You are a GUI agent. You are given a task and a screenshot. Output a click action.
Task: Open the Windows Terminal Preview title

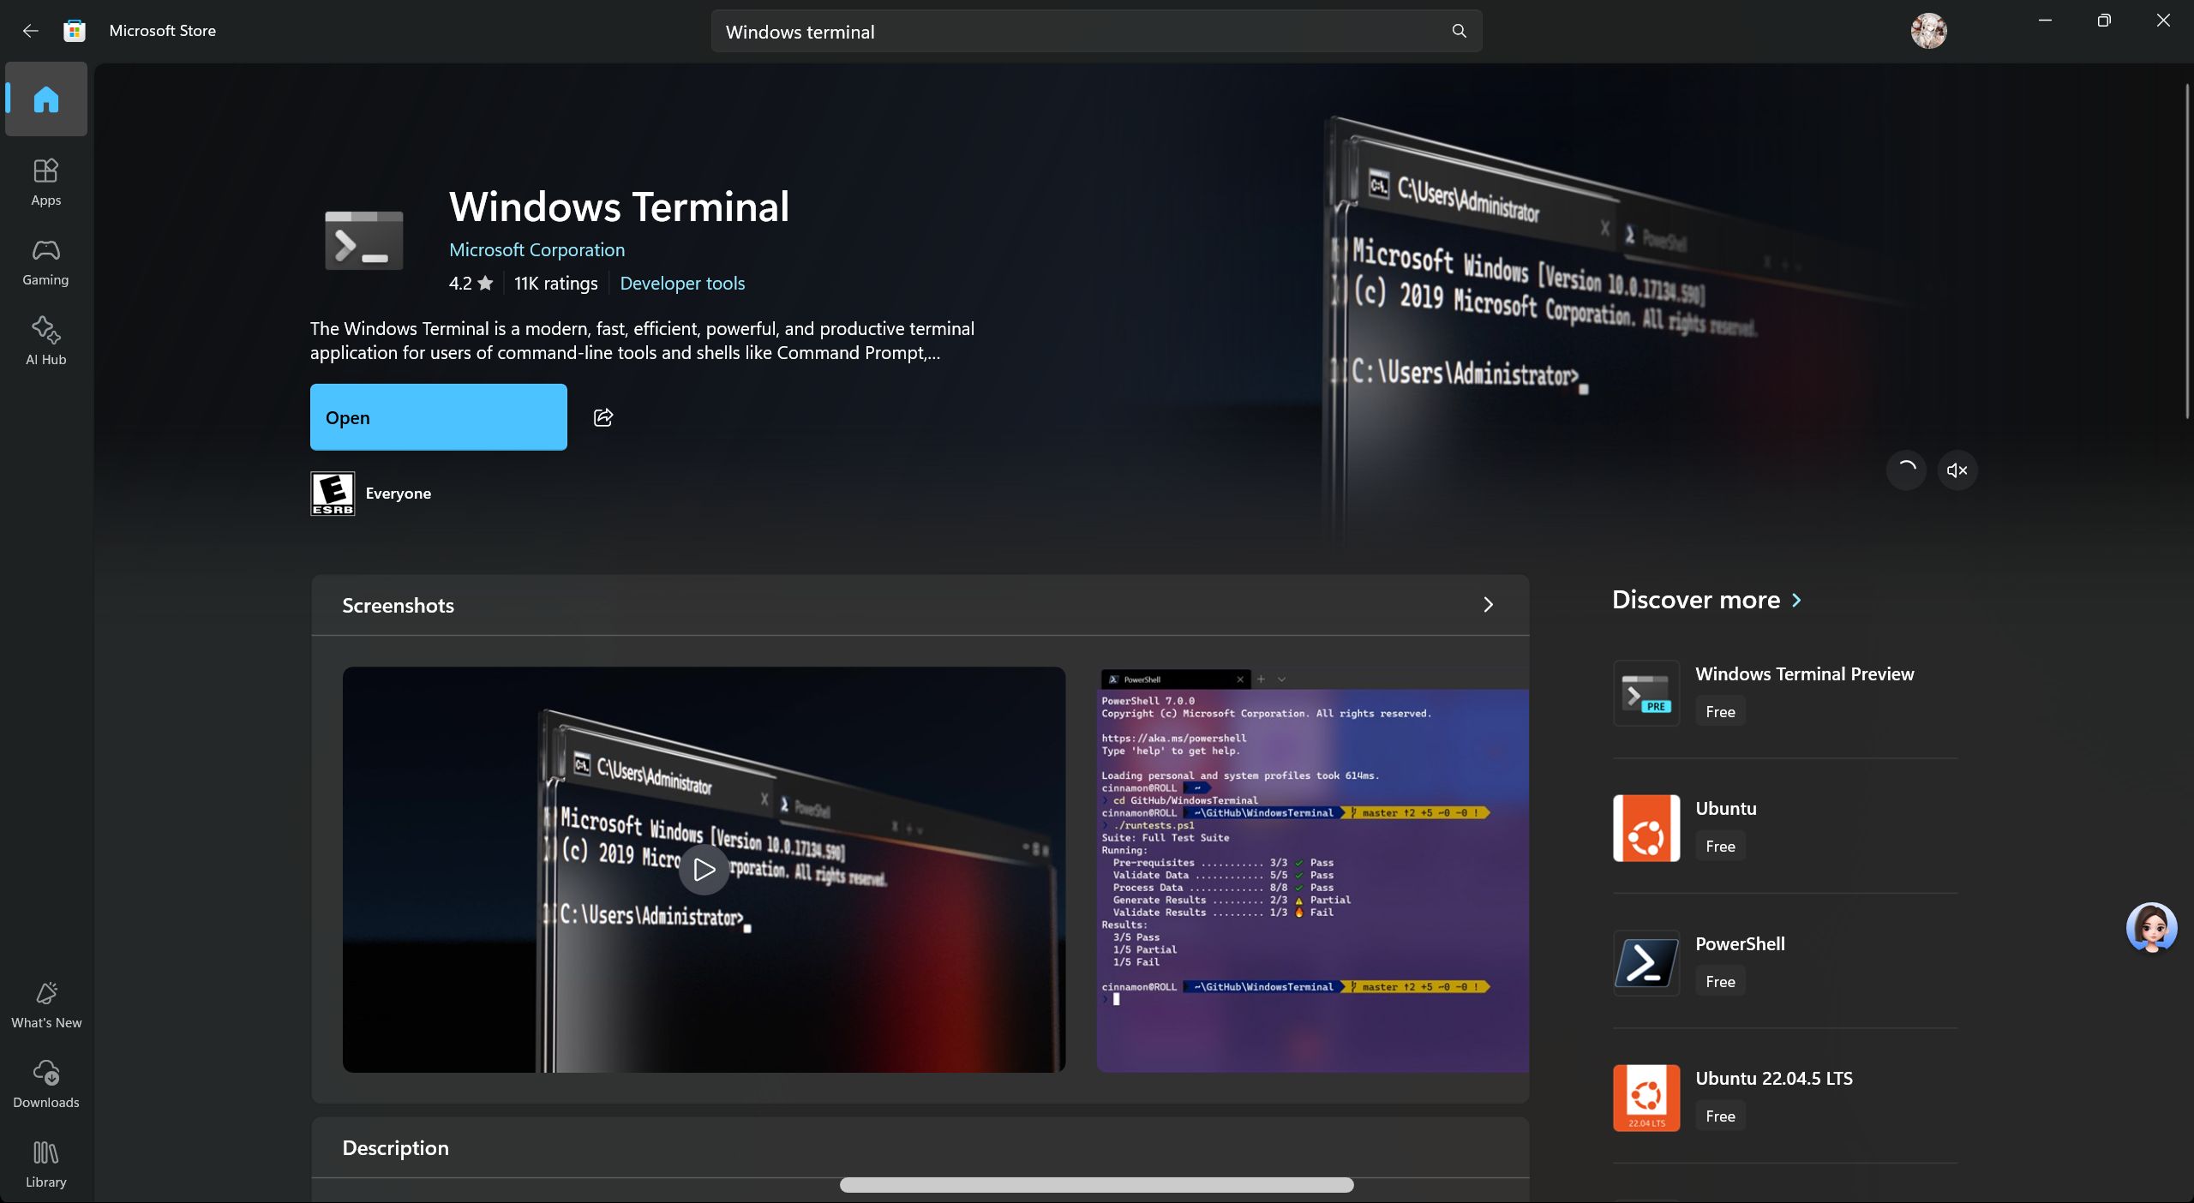pyautogui.click(x=1804, y=673)
